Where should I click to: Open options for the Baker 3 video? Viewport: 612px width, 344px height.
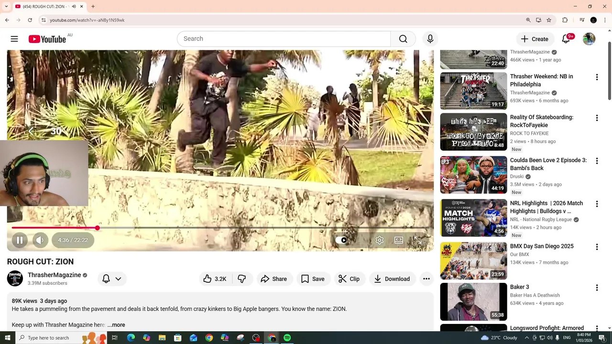coord(597,288)
